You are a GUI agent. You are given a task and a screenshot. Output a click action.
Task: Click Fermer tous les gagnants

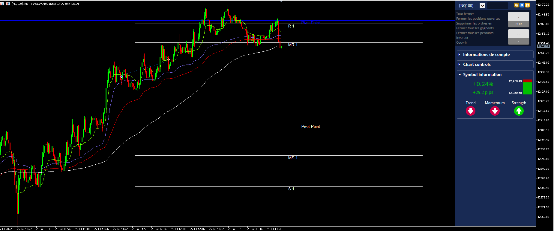(475, 28)
